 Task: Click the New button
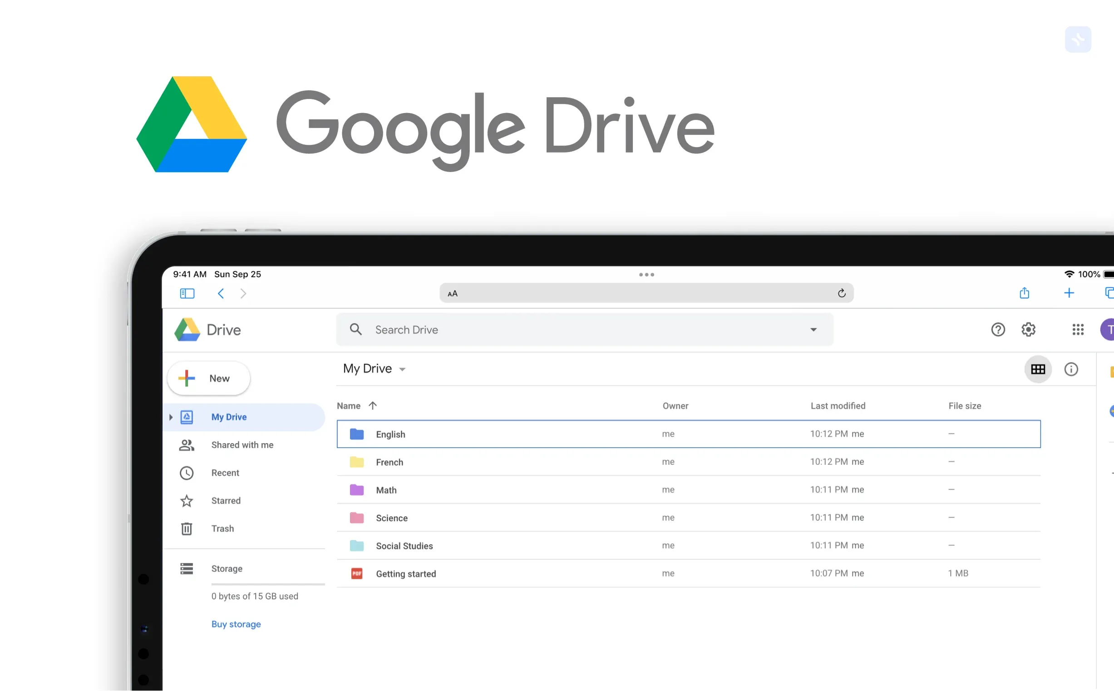click(x=208, y=378)
